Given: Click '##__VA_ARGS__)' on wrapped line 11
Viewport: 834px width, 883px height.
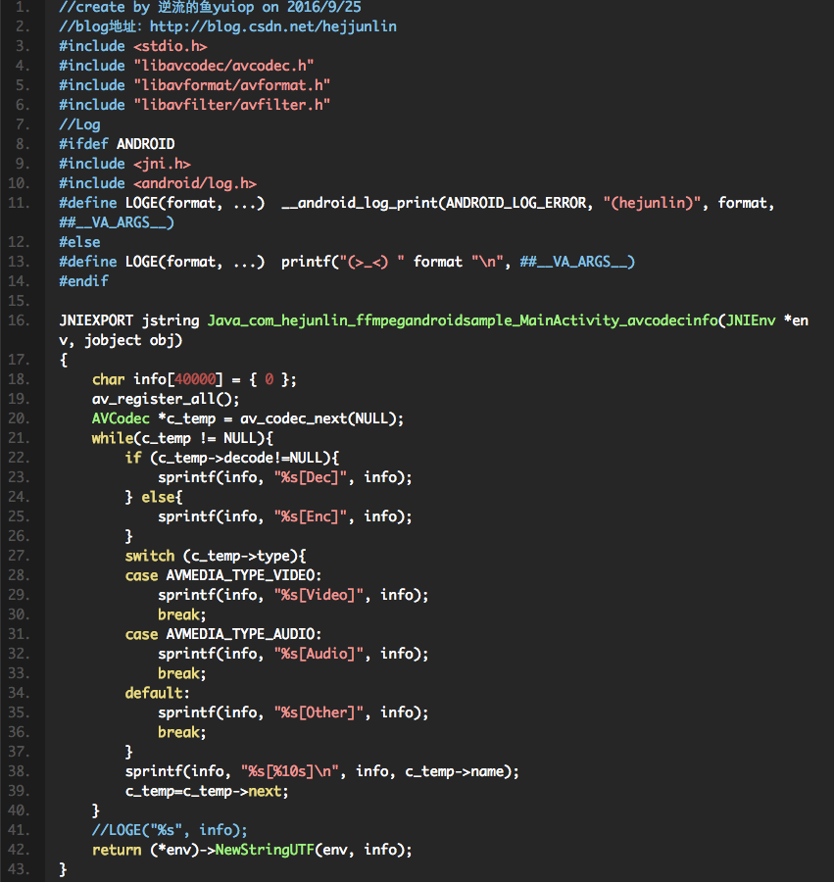Looking at the screenshot, I should (117, 222).
